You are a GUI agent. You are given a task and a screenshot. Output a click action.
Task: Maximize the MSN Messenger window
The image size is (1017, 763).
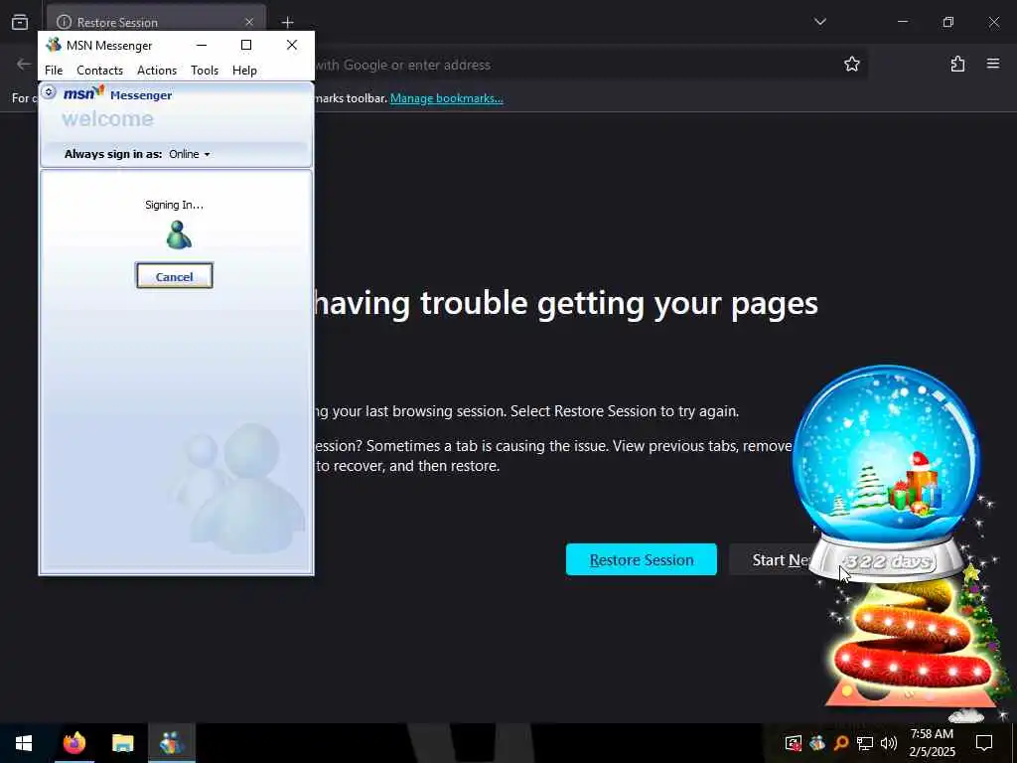(246, 45)
